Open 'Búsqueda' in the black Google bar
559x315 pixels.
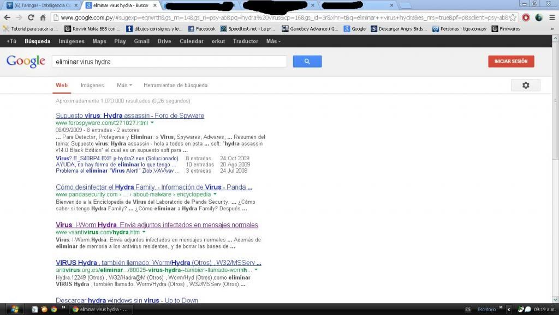click(x=38, y=41)
